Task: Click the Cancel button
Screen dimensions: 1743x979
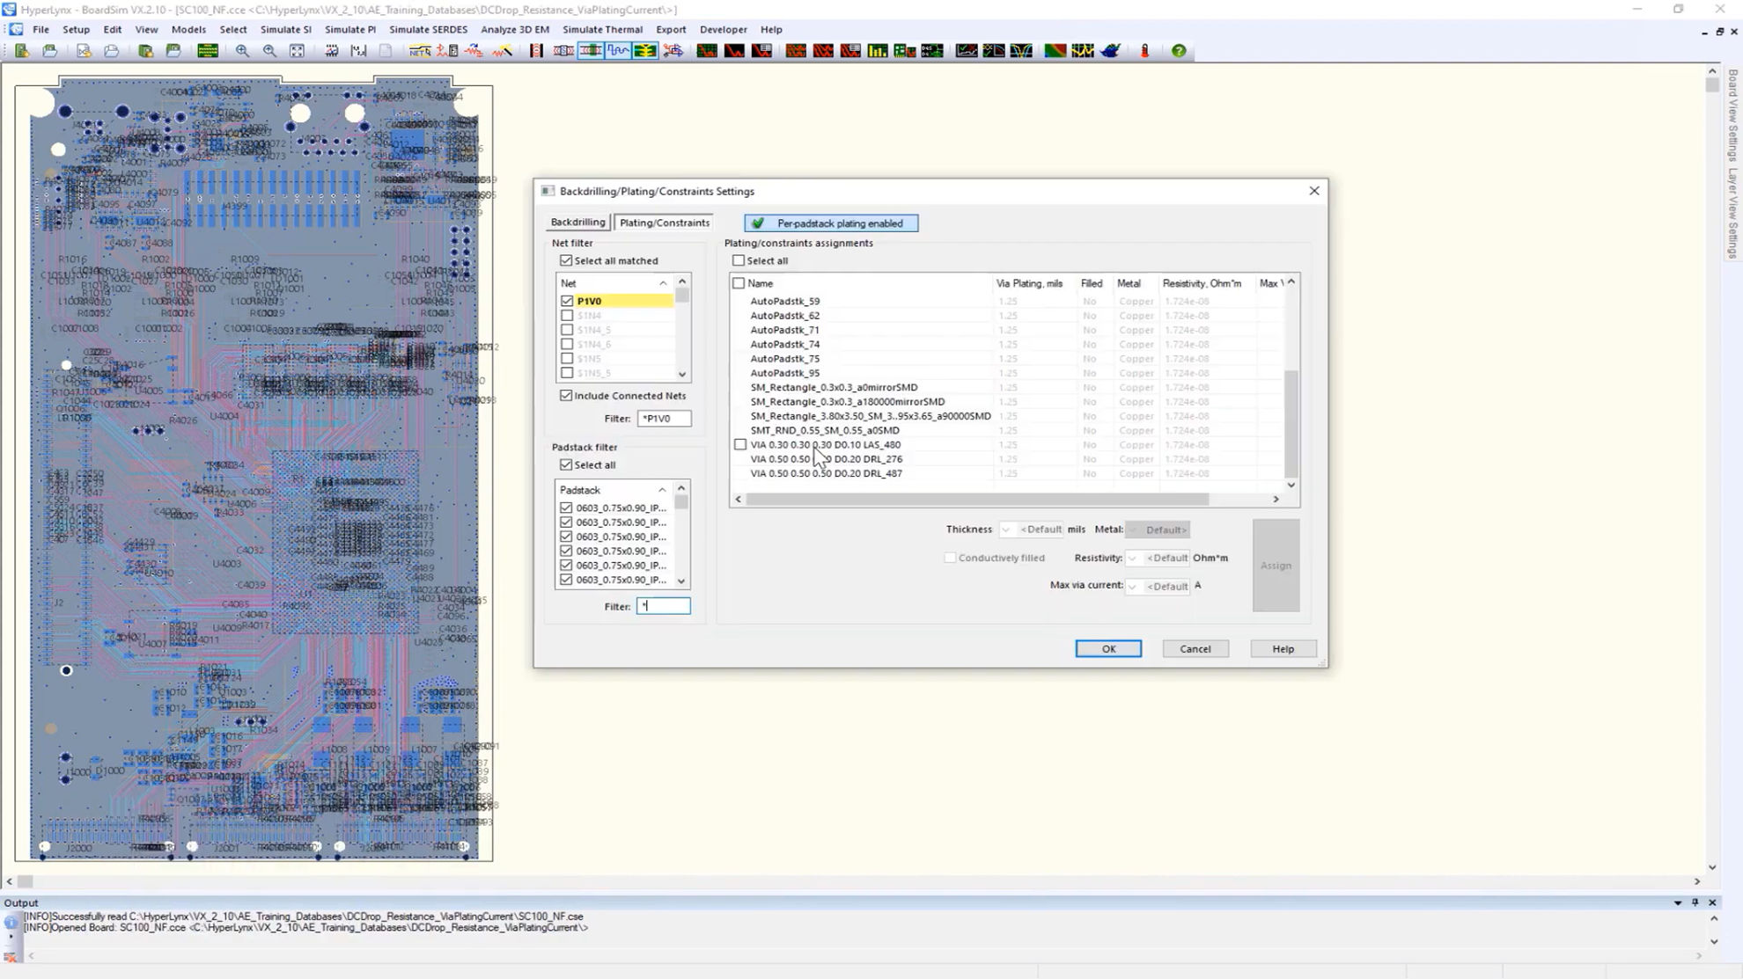Action: pos(1195,649)
